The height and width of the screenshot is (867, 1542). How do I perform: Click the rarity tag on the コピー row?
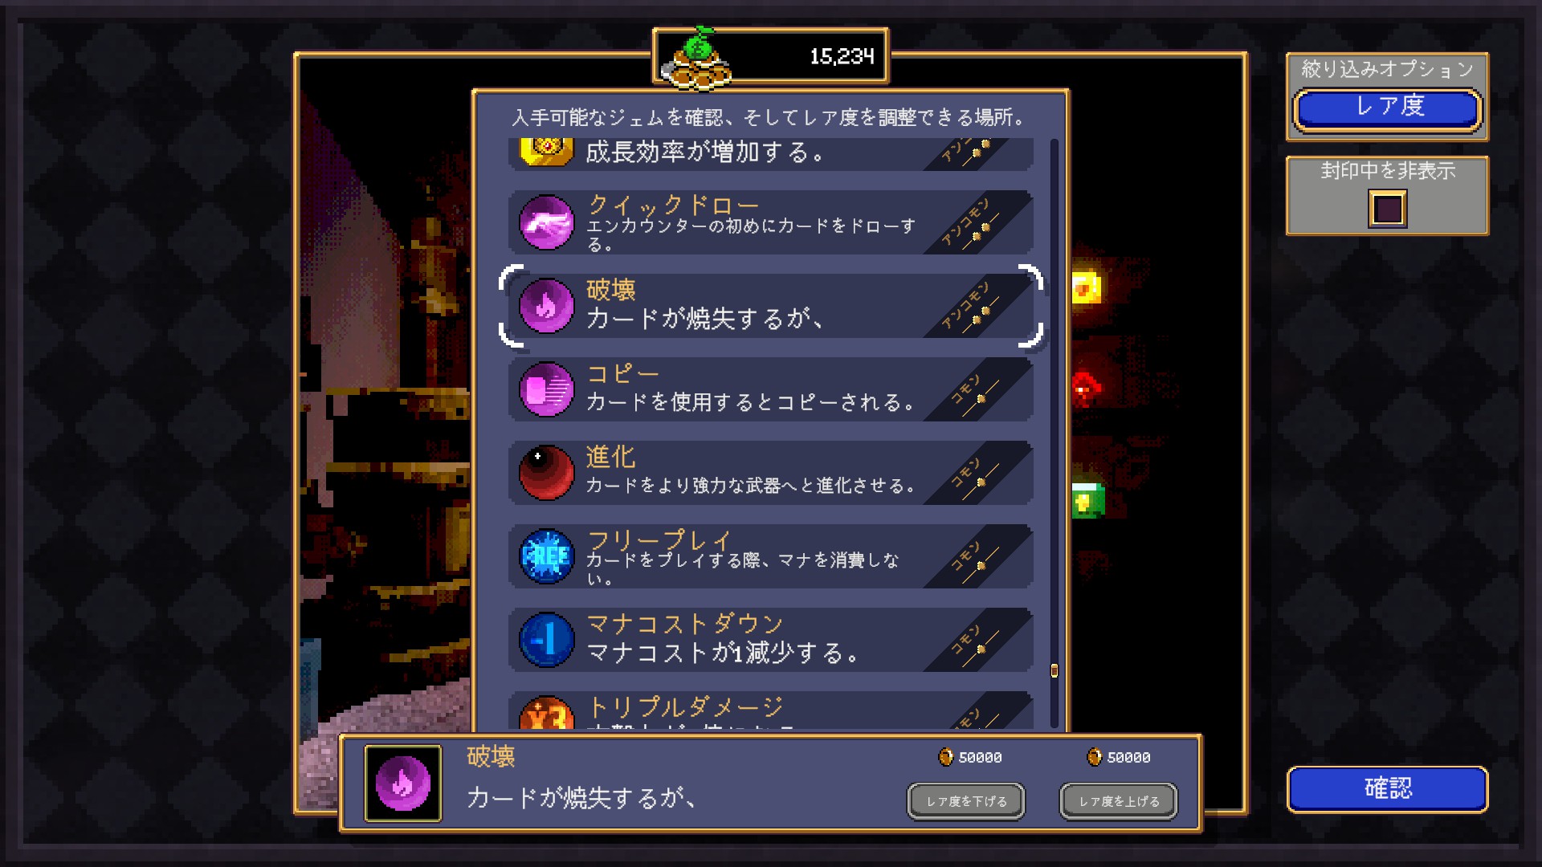(x=976, y=392)
